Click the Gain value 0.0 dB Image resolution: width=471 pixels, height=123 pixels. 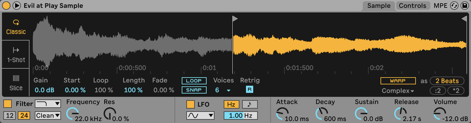pos(44,90)
